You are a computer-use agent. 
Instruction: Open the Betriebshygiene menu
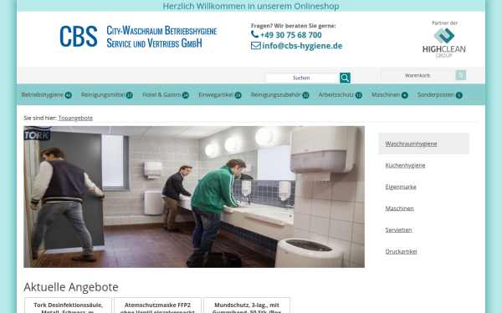coord(46,95)
